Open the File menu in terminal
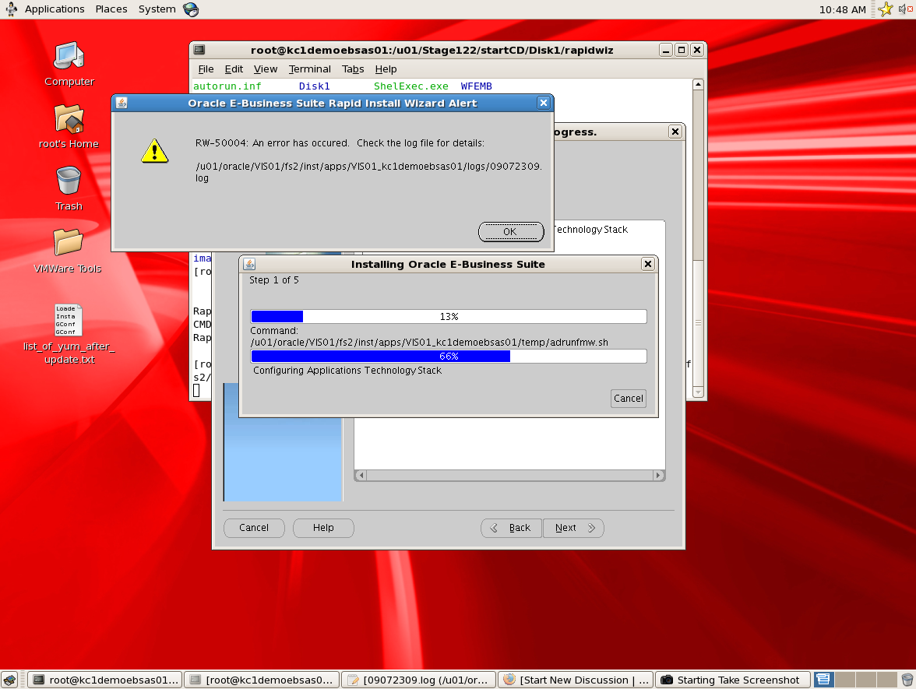 pos(206,69)
